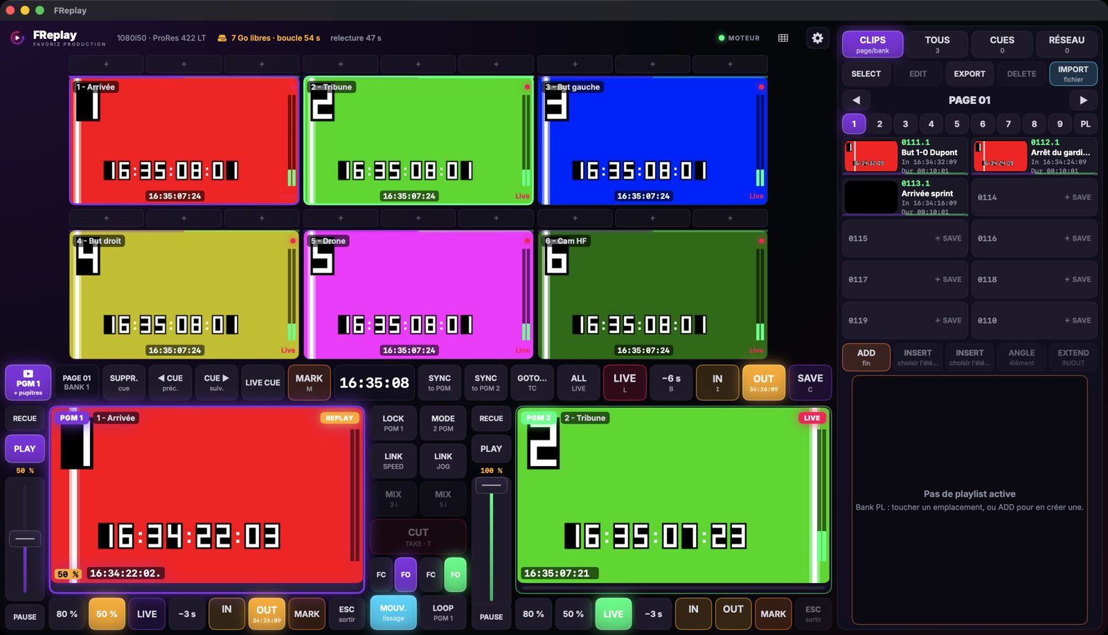1108x635 pixels.
Task: Jump to next cue
Action: tap(217, 383)
